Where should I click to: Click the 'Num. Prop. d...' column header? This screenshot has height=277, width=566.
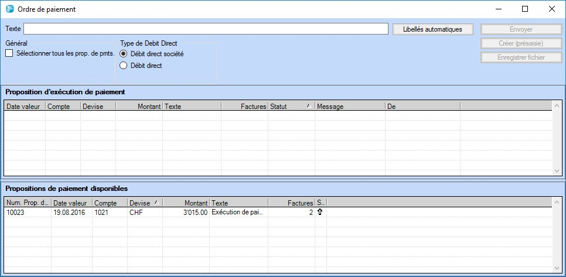coord(28,203)
